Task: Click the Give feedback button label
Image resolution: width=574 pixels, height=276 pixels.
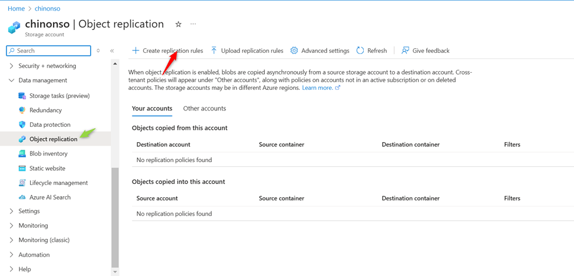Action: click(431, 51)
